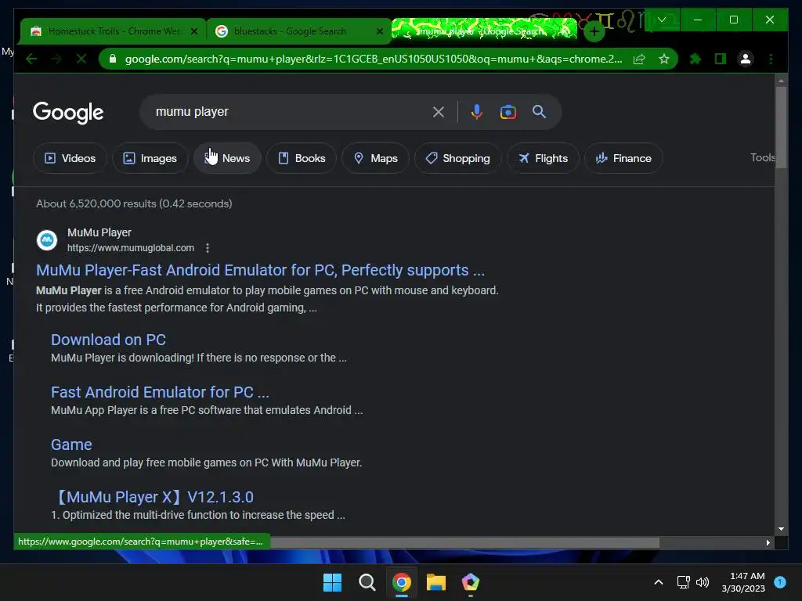Search by image with camera icon

click(x=508, y=112)
